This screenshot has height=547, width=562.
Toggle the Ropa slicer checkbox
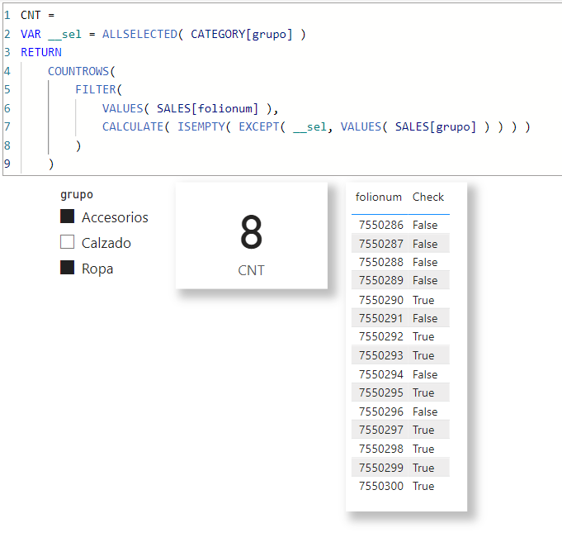(x=67, y=268)
